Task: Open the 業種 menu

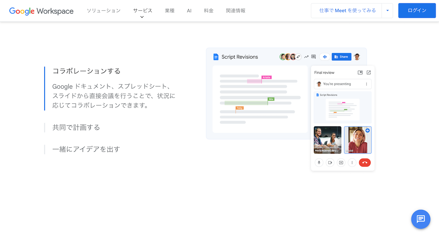Action: (170, 11)
